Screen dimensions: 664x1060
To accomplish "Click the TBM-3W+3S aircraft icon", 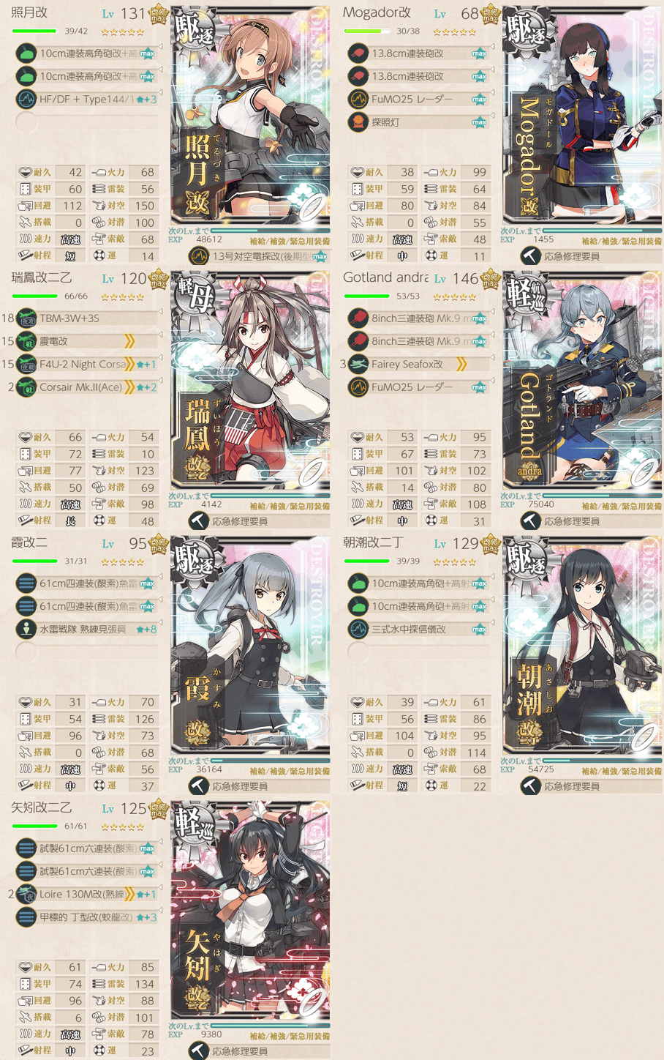I will pos(26,318).
